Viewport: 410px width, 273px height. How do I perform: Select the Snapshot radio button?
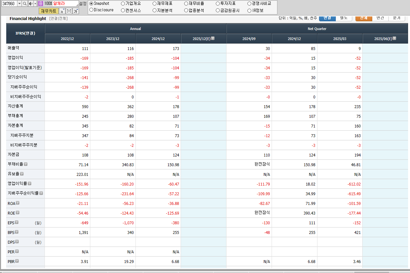pyautogui.click(x=91, y=4)
